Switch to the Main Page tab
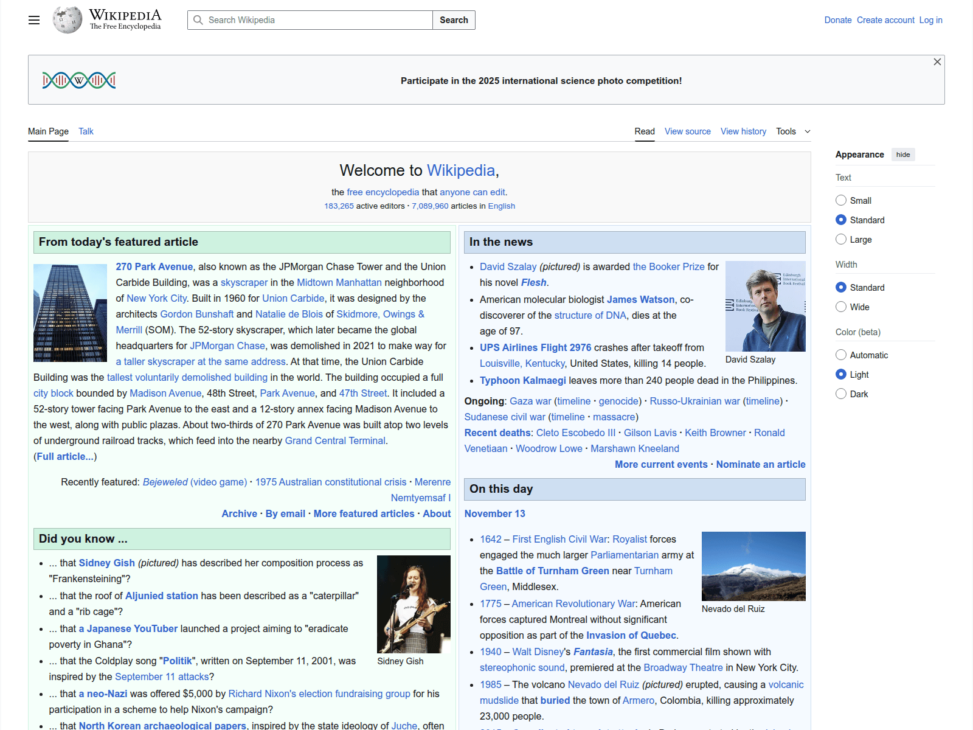 click(48, 131)
